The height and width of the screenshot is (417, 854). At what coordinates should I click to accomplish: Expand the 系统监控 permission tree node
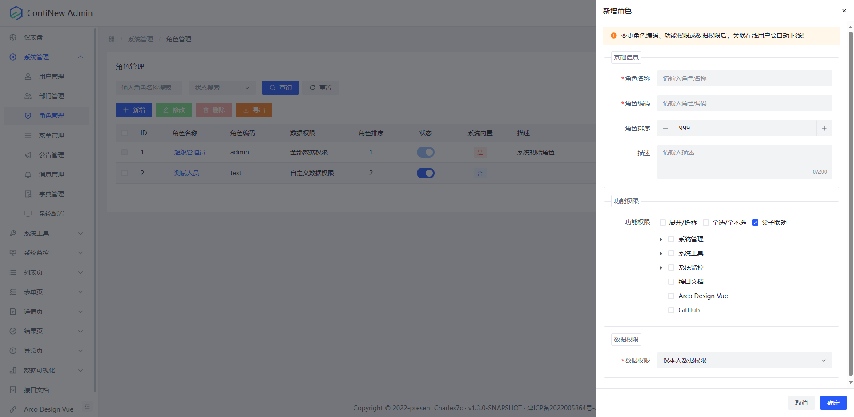[x=661, y=268]
